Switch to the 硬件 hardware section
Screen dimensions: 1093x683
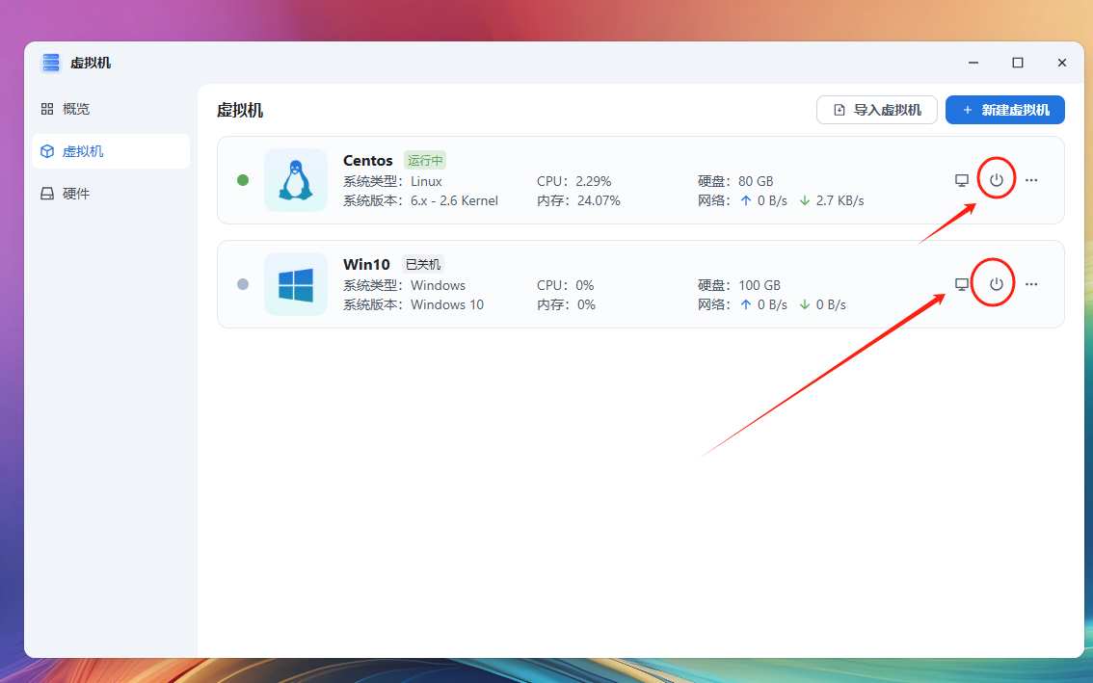click(x=76, y=194)
